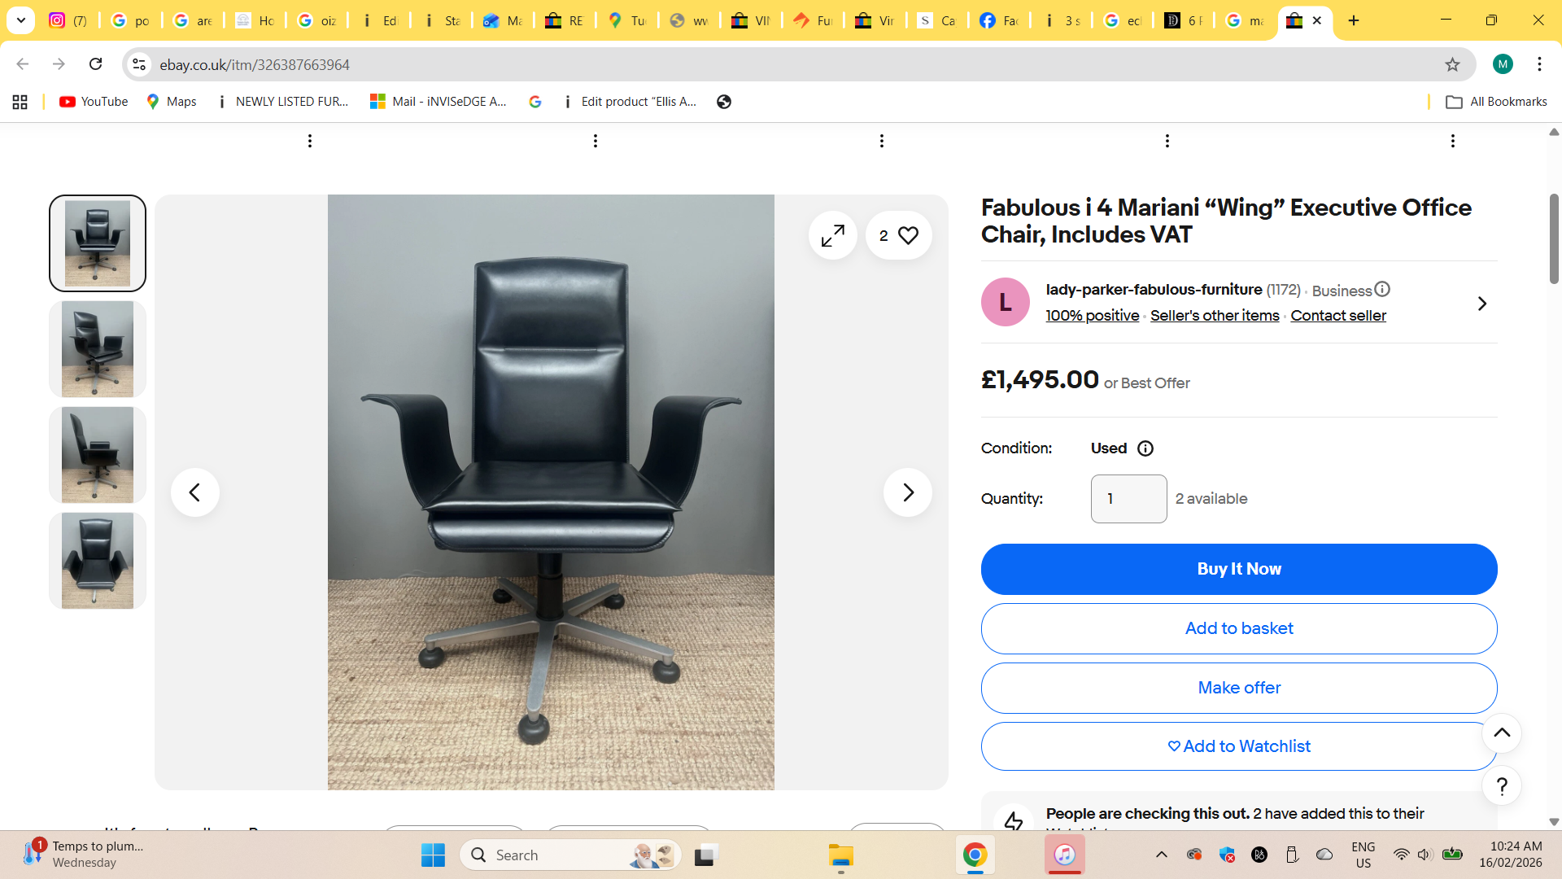This screenshot has width=1562, height=879.
Task: Open the Chrome apps grid shortcut
Action: tap(20, 102)
